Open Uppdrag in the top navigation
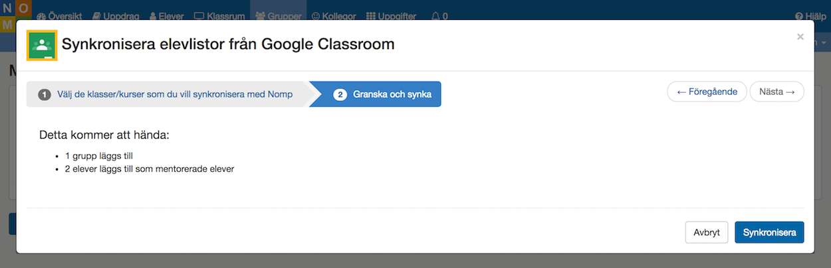The image size is (831, 268). 116,16
